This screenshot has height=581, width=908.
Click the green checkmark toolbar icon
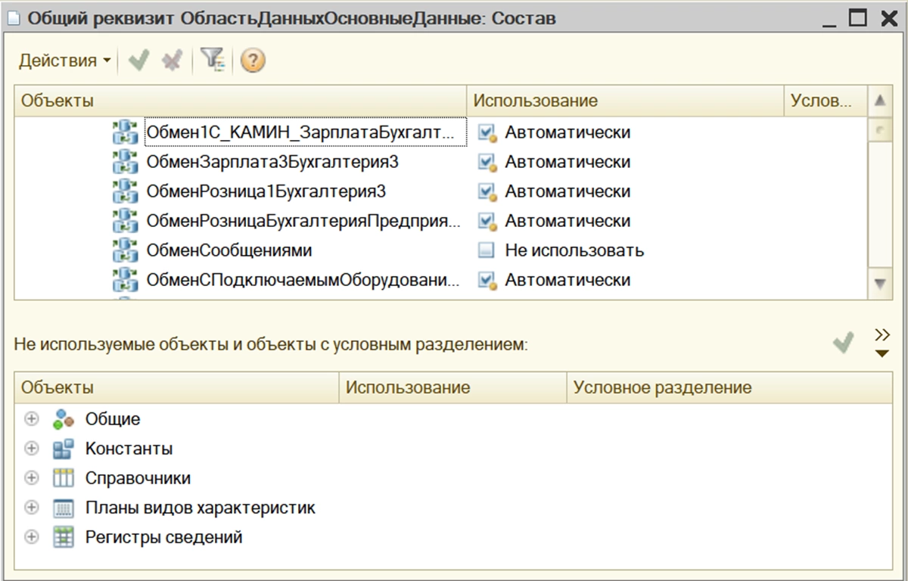pyautogui.click(x=138, y=61)
